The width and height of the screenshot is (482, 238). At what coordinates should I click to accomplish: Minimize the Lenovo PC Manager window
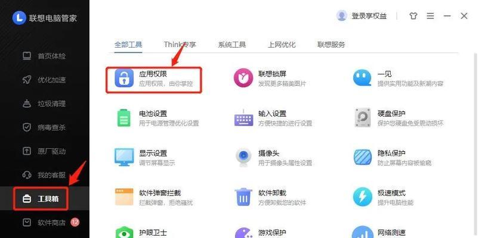coord(447,16)
